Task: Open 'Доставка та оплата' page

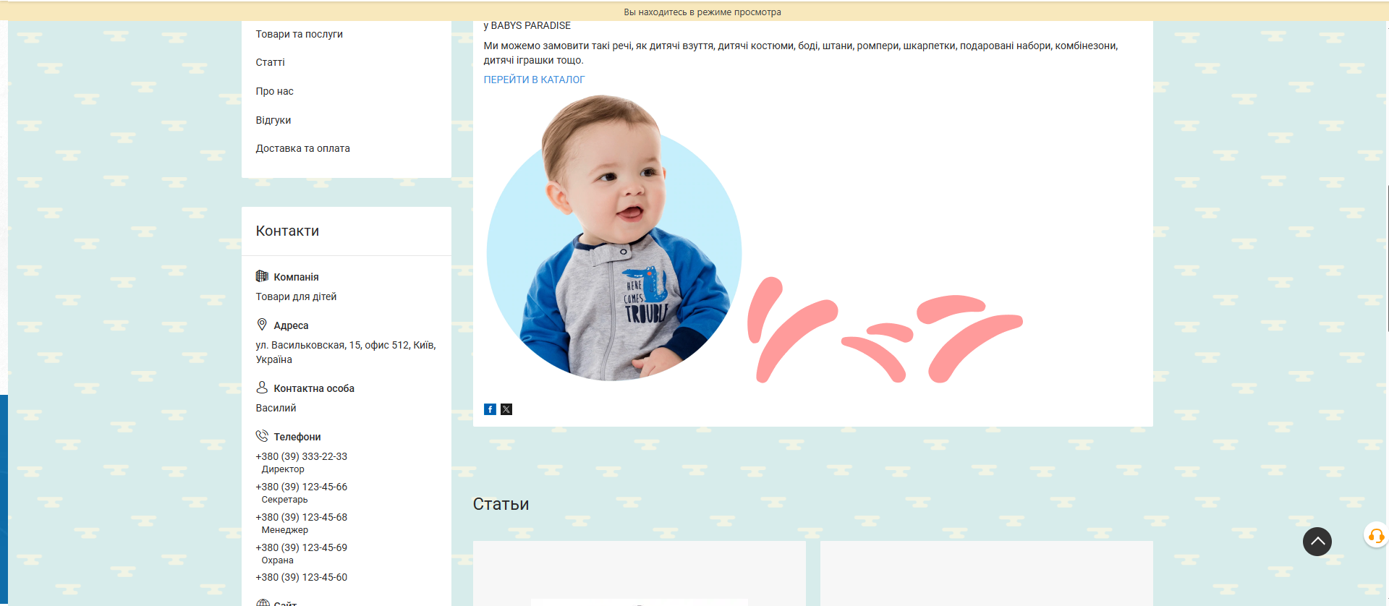Action: (302, 148)
